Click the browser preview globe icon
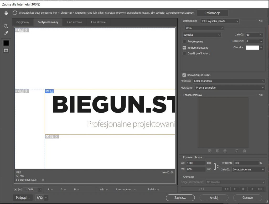The image size is (269, 204). pos(40,198)
